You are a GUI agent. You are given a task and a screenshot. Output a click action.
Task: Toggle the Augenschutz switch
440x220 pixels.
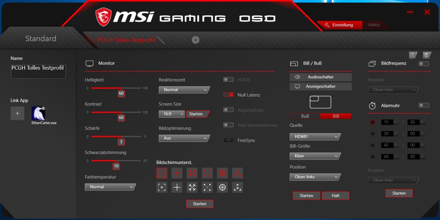(x=228, y=110)
